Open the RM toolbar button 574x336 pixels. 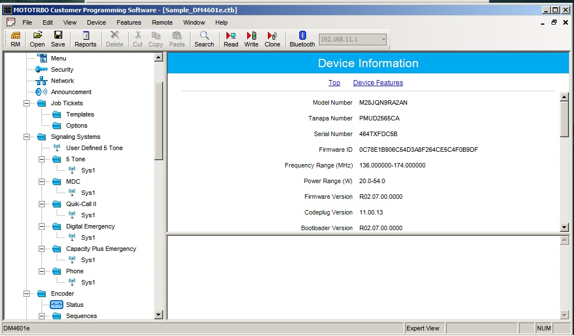15,39
